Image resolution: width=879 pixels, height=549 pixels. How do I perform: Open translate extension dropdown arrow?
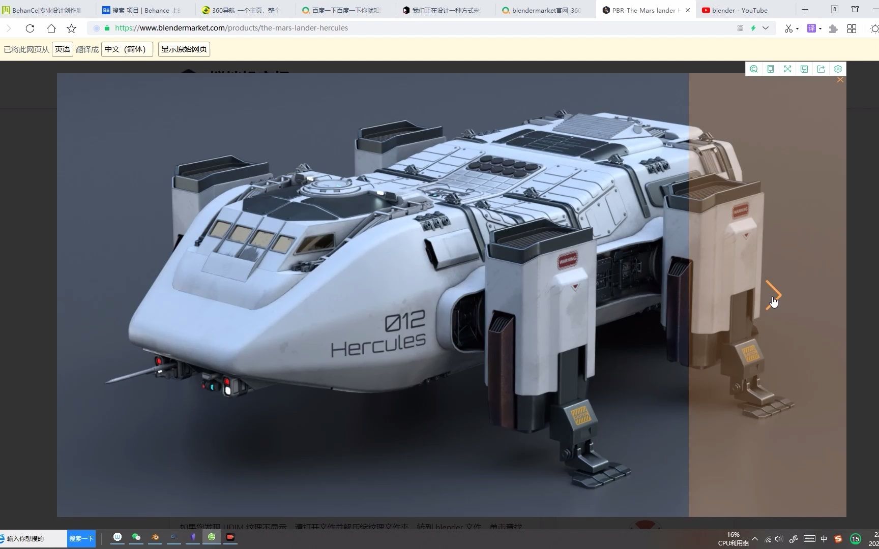click(820, 29)
